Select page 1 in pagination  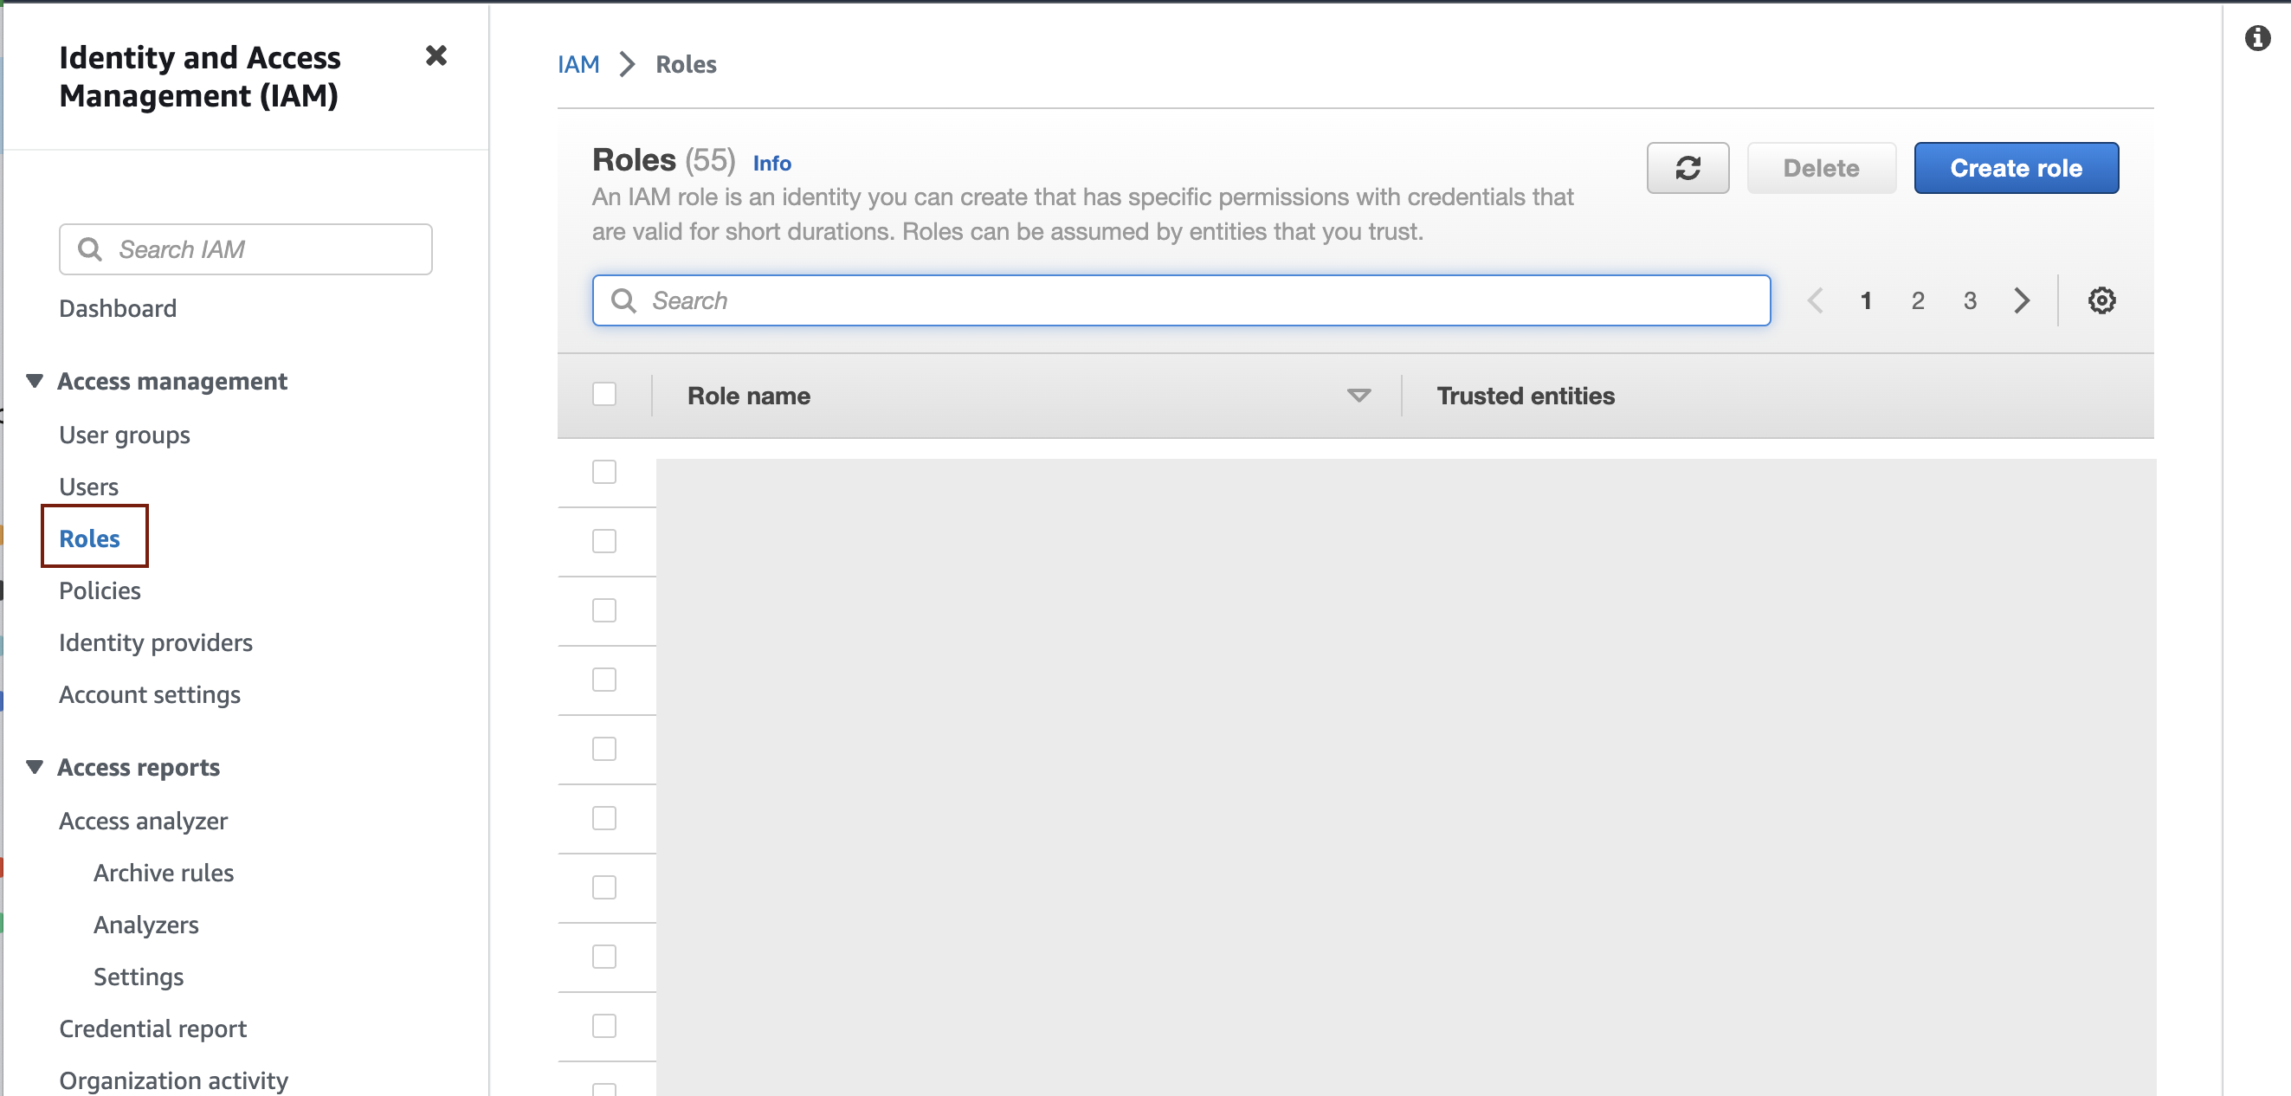[1866, 300]
